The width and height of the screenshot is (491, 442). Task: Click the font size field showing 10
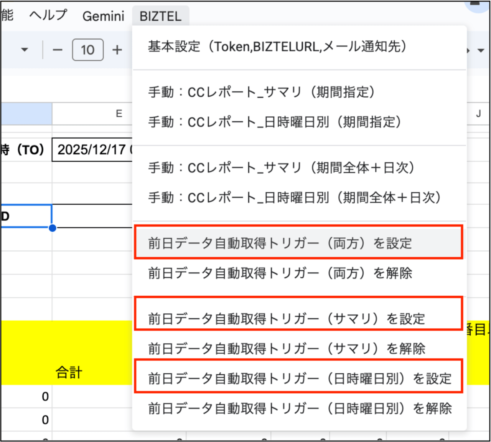pos(88,50)
